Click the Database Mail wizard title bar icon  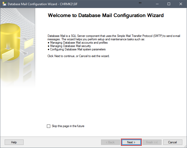point(4,4)
